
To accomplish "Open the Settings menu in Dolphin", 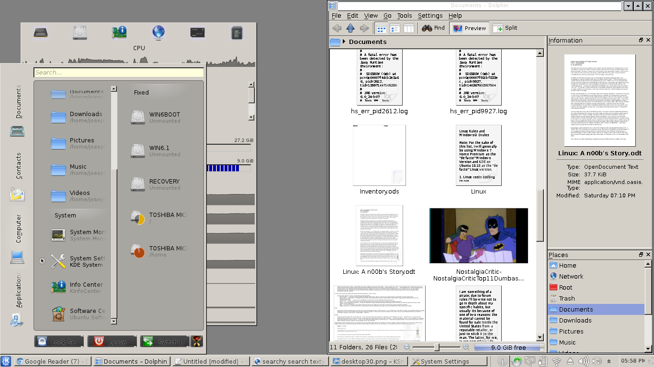I will (430, 16).
